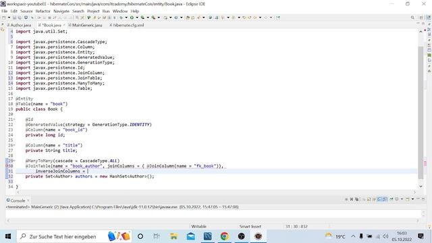The image size is (432, 243).
Task: Switch to the Author.java editor tab
Action: point(19,25)
